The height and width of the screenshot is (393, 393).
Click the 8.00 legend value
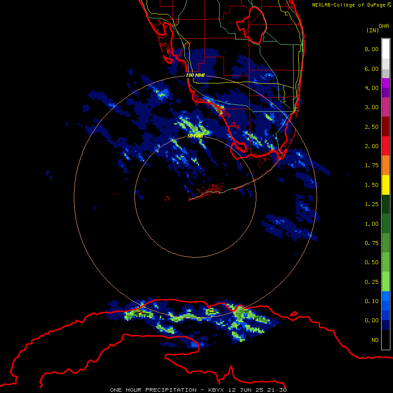pyautogui.click(x=372, y=49)
